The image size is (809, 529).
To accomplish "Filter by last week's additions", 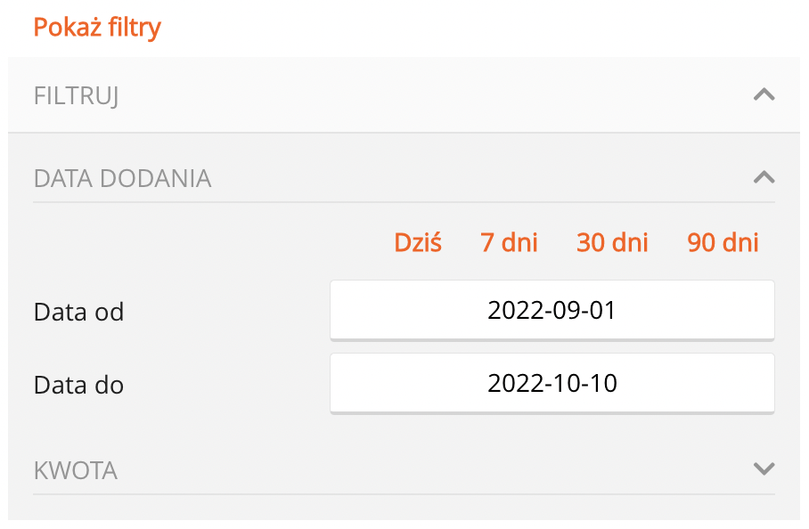I will (509, 242).
